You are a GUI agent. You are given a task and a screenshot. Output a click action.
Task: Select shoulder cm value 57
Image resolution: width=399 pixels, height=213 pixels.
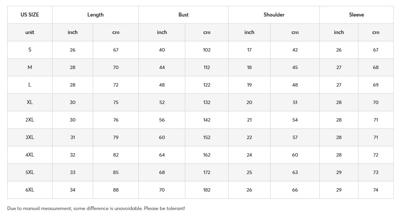(x=295, y=137)
